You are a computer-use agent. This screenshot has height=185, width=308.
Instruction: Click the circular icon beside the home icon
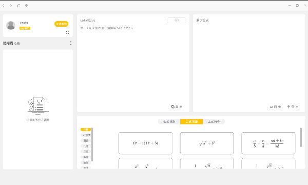tap(27, 6)
